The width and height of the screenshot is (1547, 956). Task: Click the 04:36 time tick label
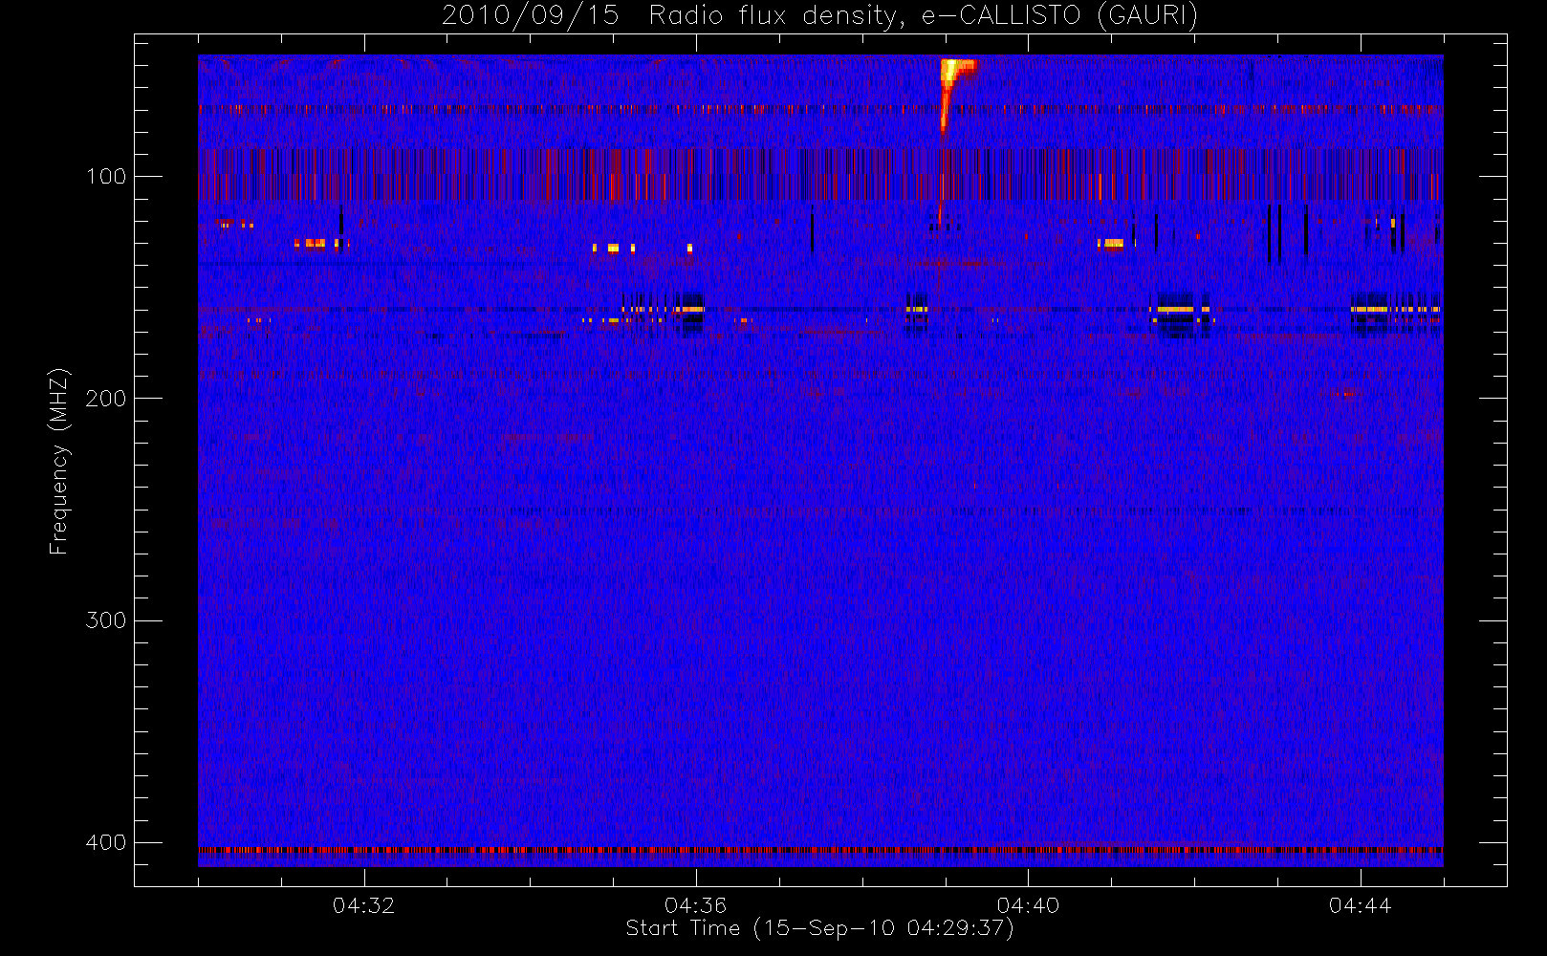(695, 905)
